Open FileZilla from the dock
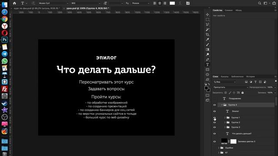 [x=5, y=89]
